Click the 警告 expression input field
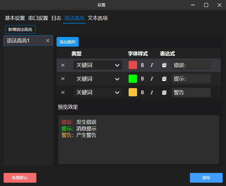The image size is (226, 186). coord(191,92)
